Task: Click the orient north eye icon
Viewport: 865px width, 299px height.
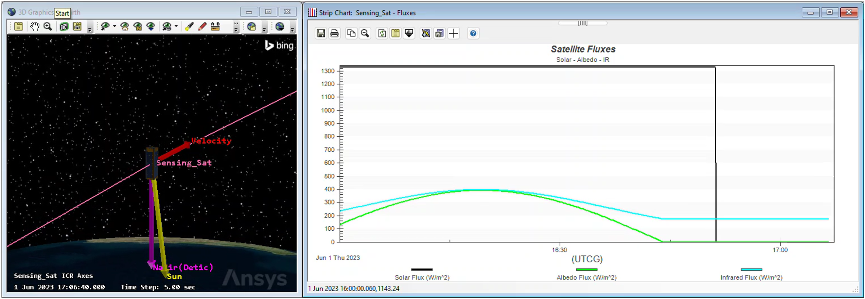Action: coord(138,26)
